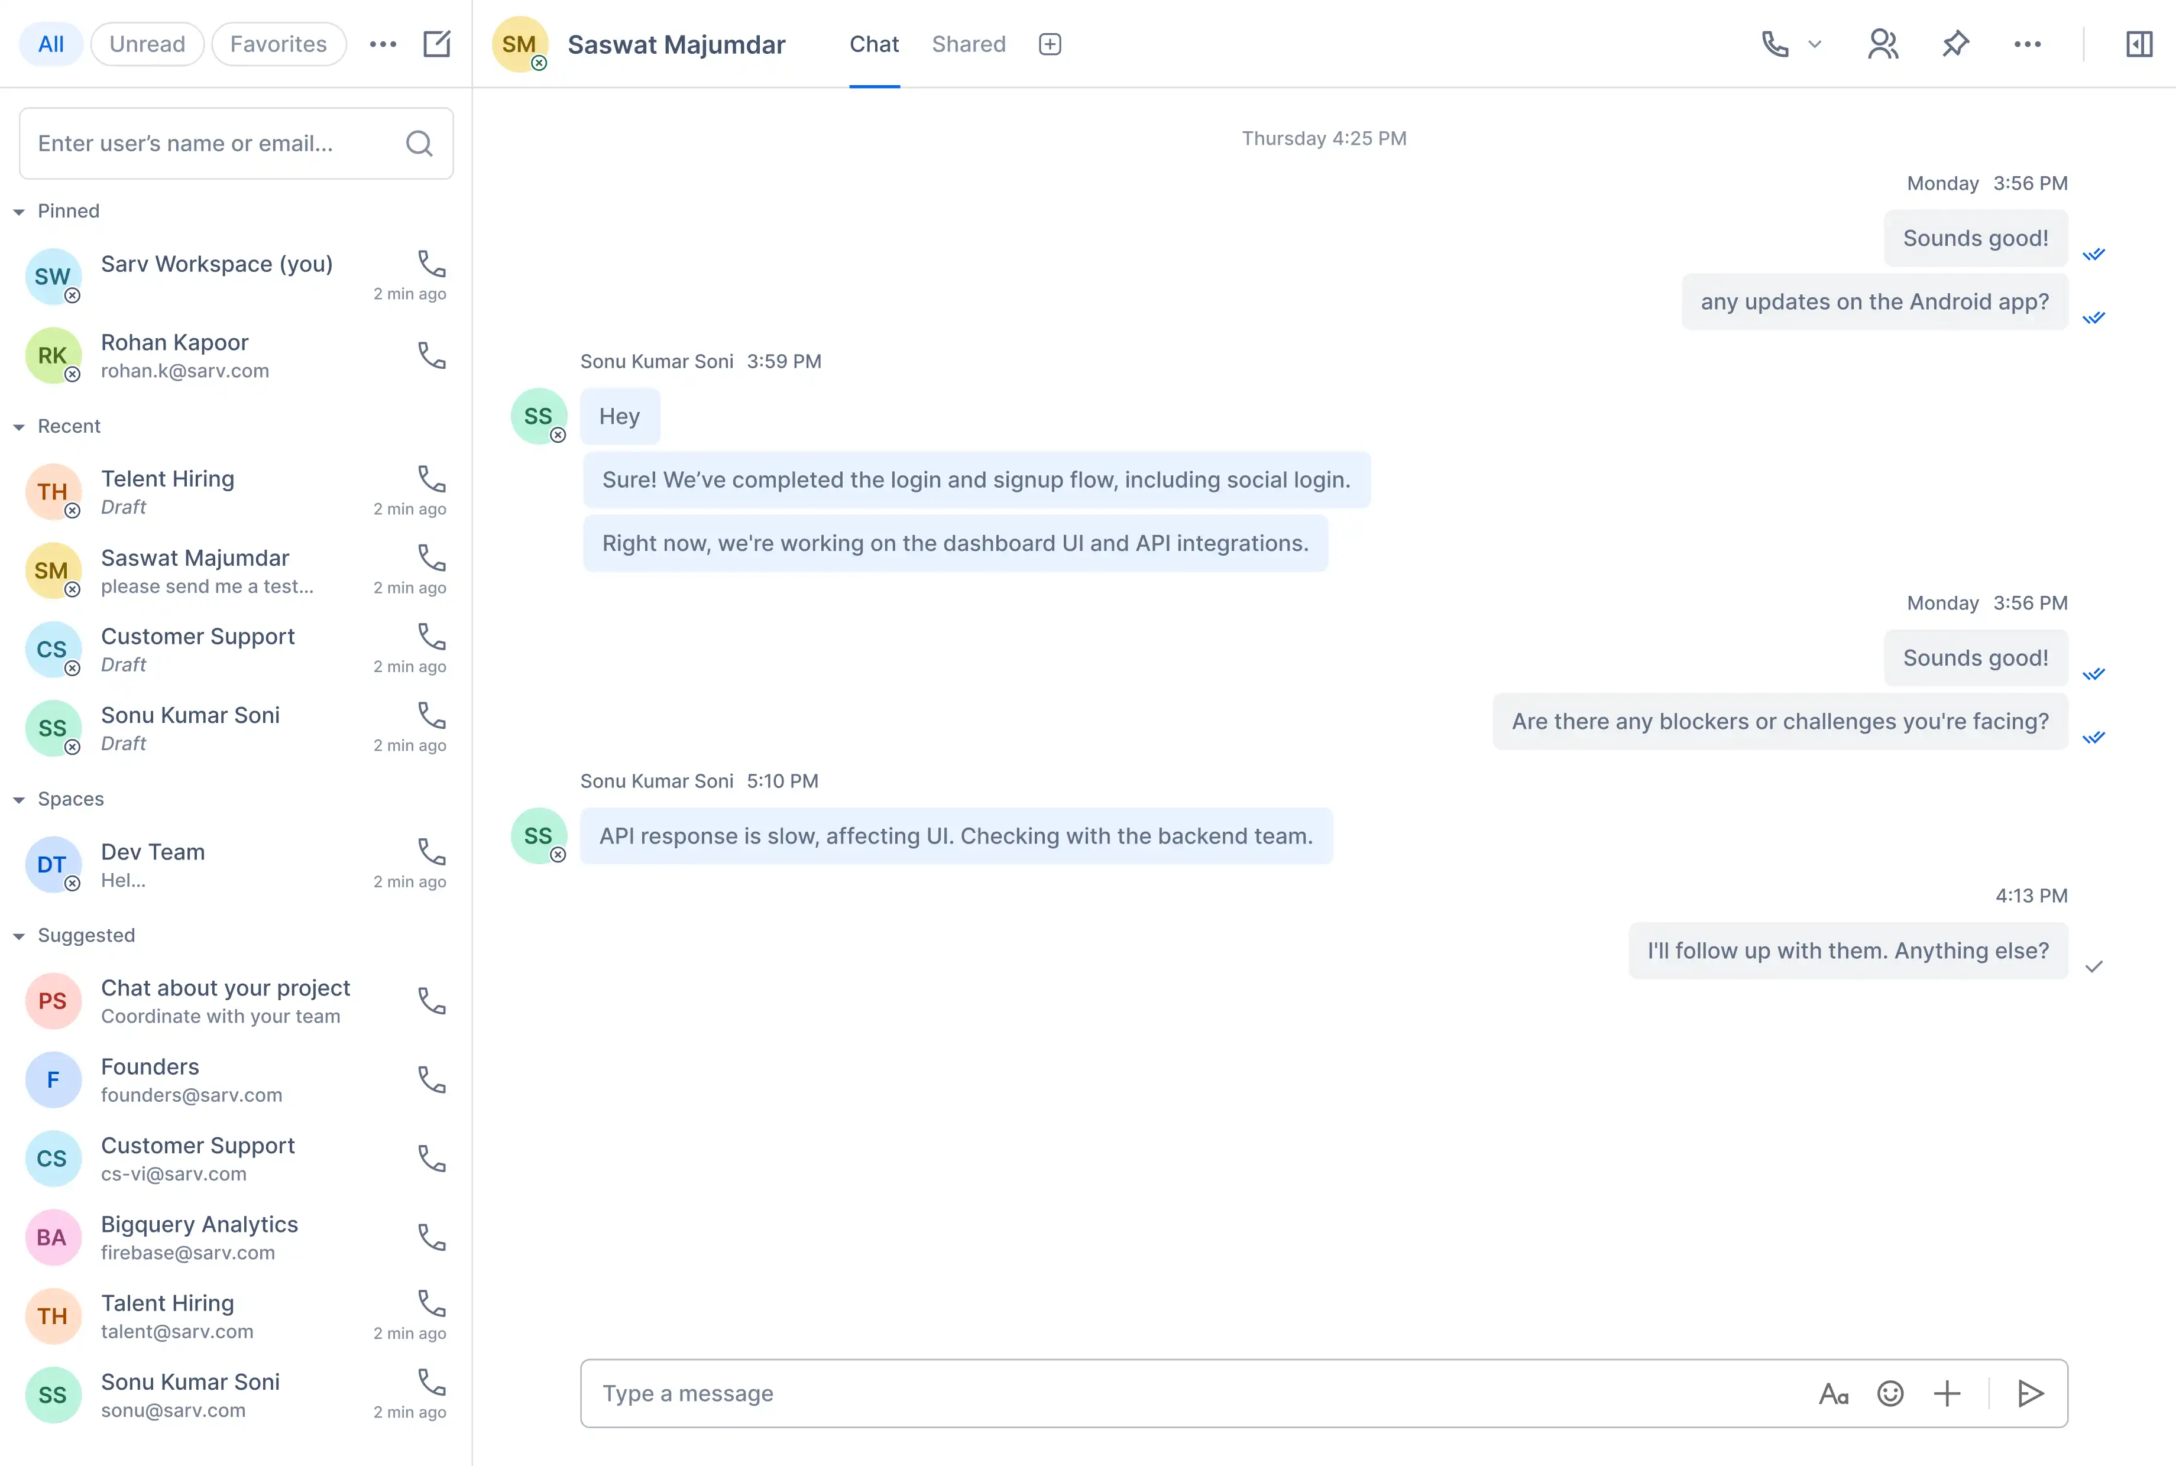Open the pin conversation icon in header
This screenshot has height=1466, width=2176.
(1955, 44)
